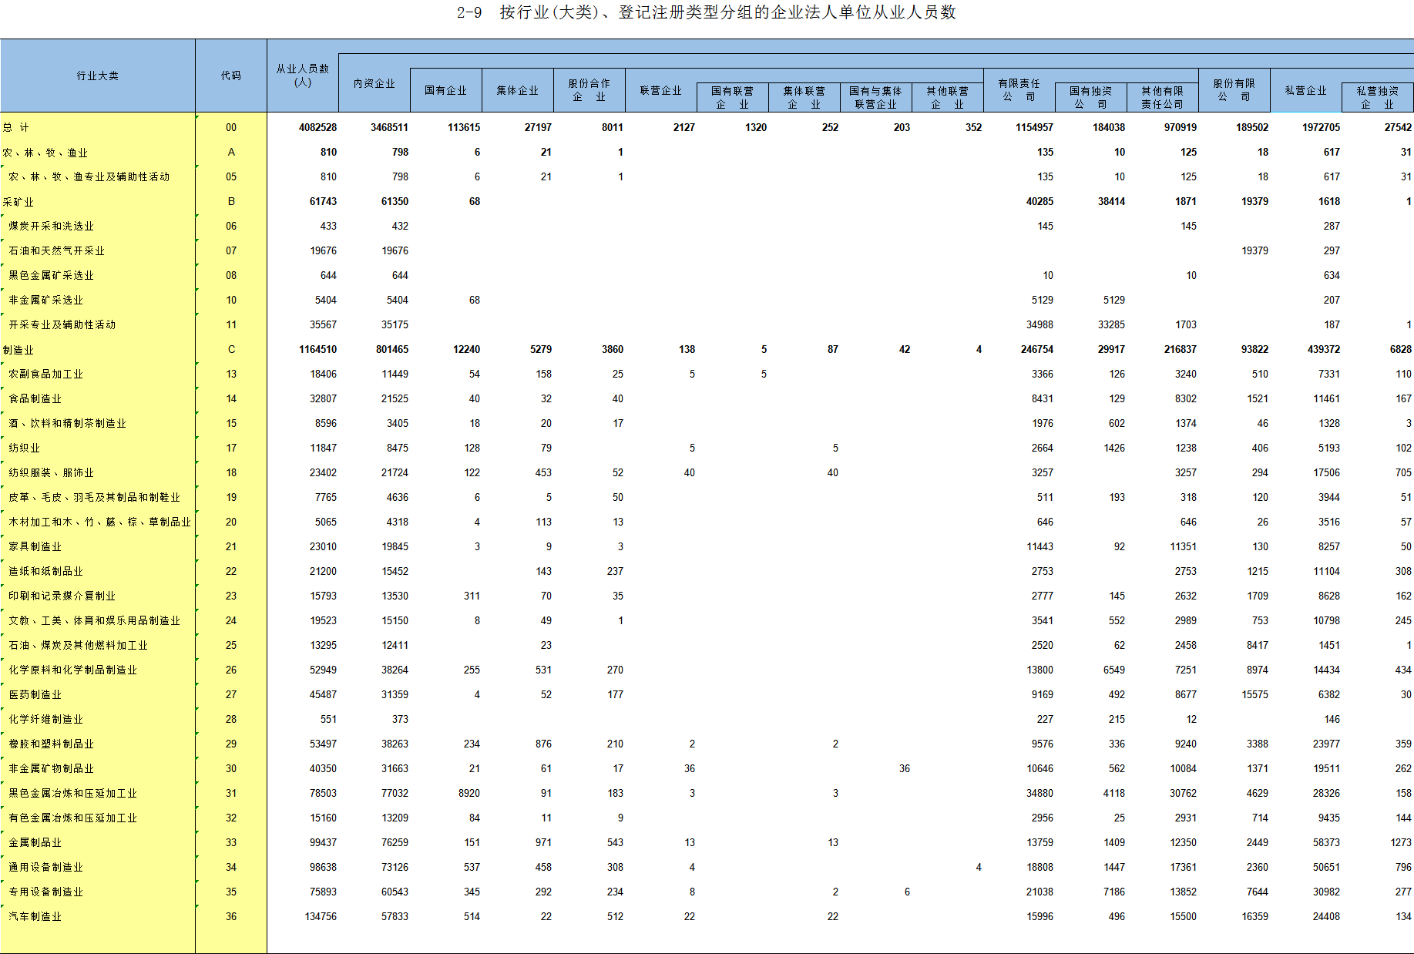Click the '国有独资公司' header cell

(1091, 98)
